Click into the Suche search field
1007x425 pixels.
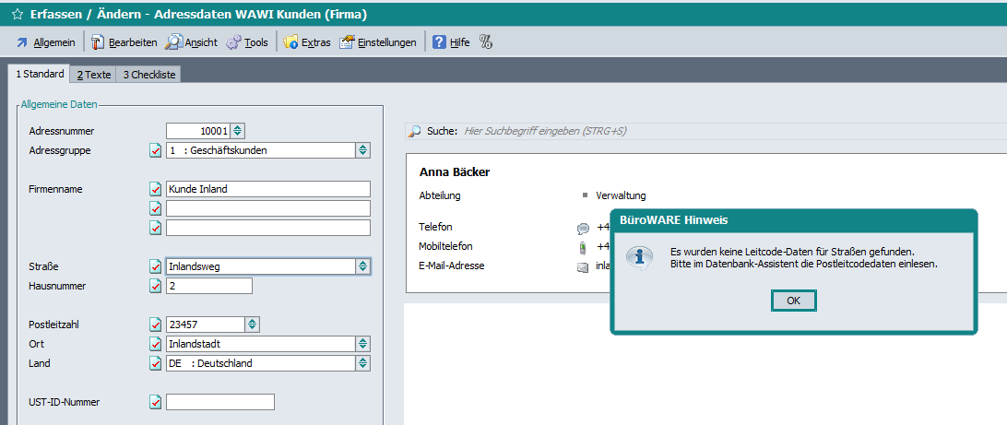click(719, 132)
